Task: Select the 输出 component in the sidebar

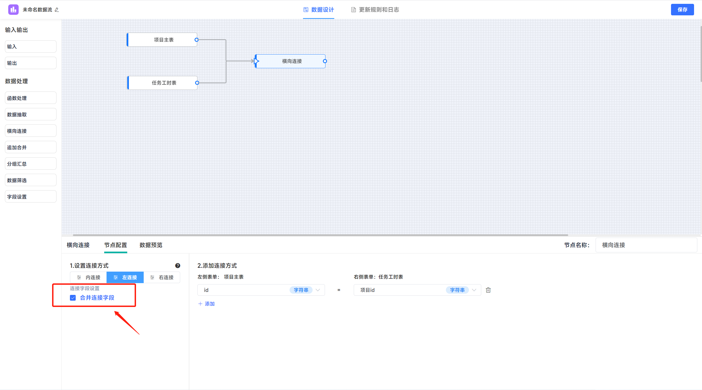Action: pyautogui.click(x=31, y=63)
